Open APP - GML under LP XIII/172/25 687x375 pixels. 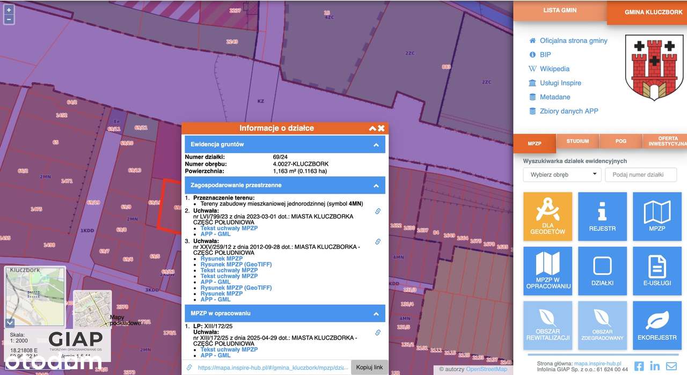pyautogui.click(x=216, y=355)
